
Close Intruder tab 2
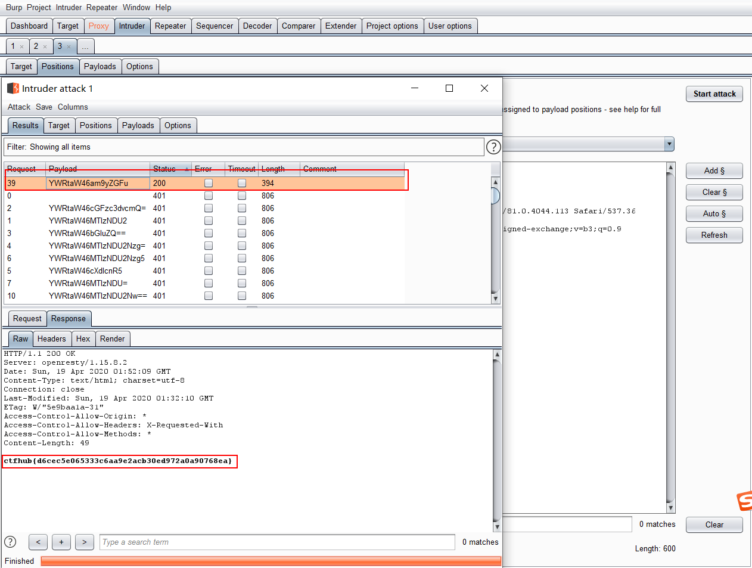pyautogui.click(x=45, y=46)
